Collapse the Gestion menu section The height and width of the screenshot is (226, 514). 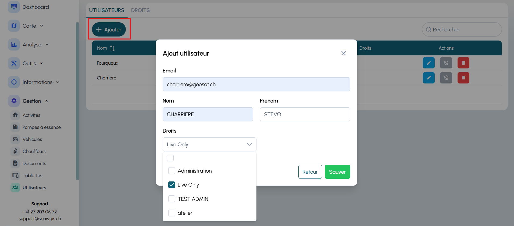coord(32,101)
